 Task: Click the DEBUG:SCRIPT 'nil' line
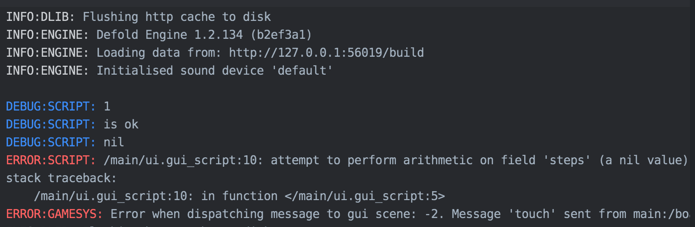pyautogui.click(x=65, y=142)
